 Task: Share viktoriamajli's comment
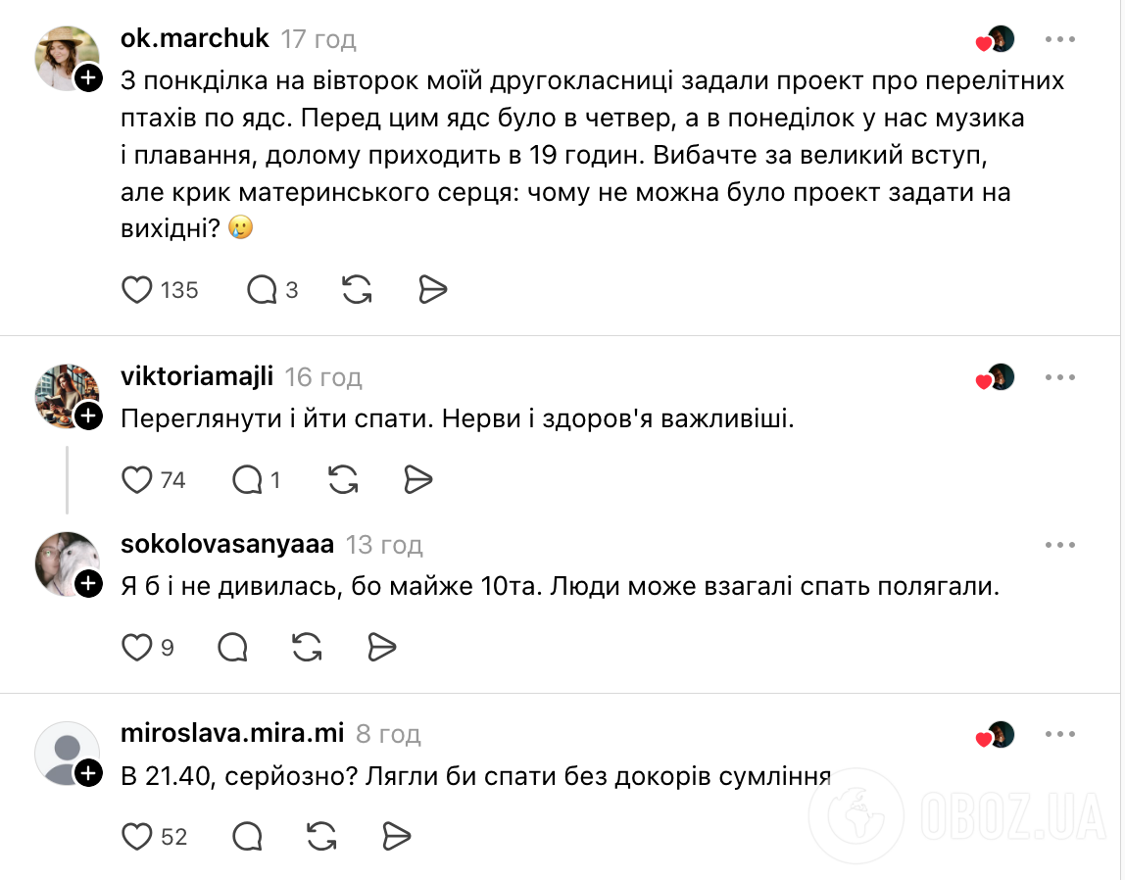click(x=418, y=480)
